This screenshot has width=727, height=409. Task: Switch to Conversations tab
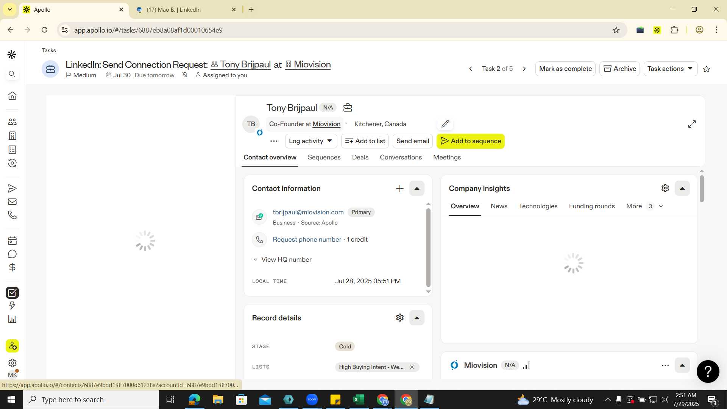[401, 157]
